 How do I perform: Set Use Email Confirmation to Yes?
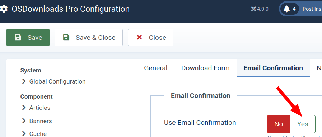(x=303, y=124)
